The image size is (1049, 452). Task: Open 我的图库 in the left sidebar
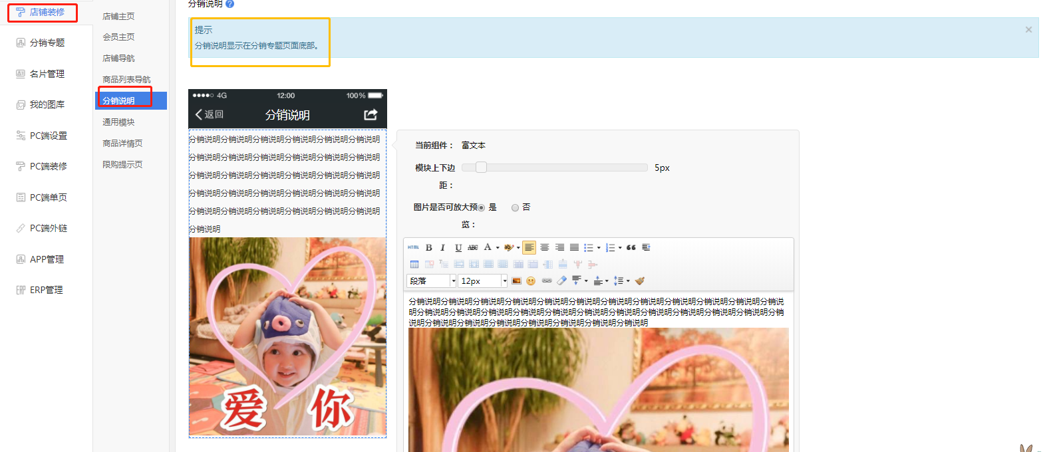tap(47, 104)
